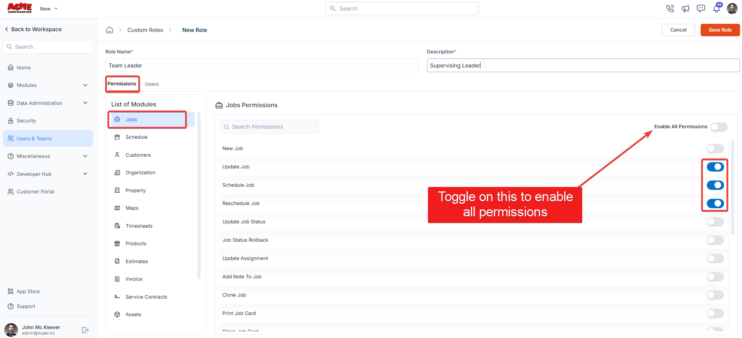Click Back to Workspace
The image size is (742, 338).
[33, 29]
